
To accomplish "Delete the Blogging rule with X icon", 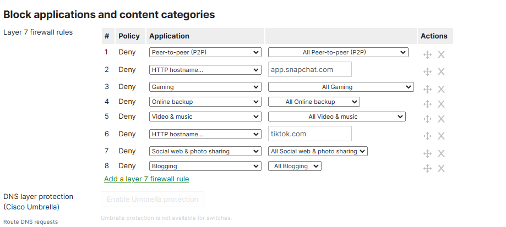I will [x=441, y=168].
